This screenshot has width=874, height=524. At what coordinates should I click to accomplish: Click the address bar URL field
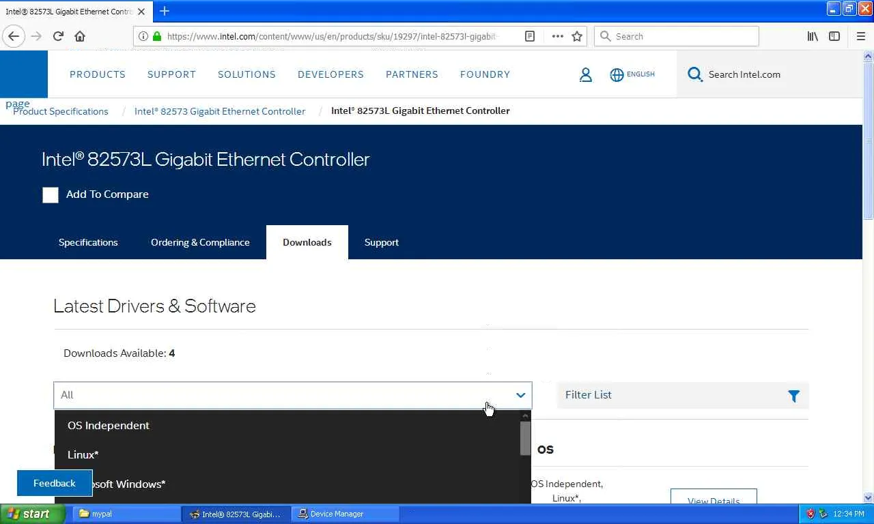point(332,36)
